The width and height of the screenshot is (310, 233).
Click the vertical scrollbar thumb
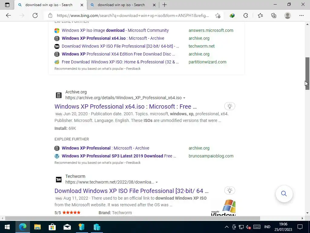coord(307,73)
